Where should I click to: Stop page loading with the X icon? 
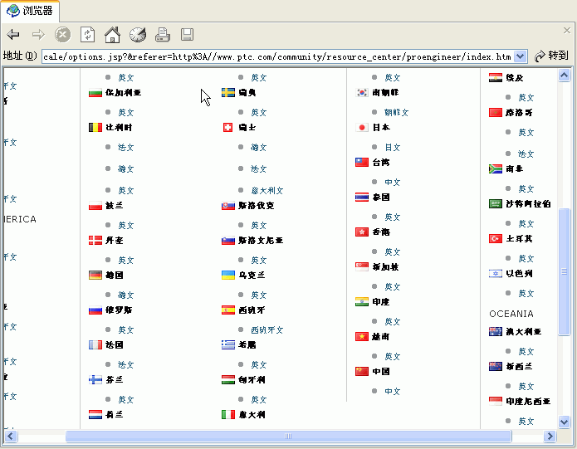tap(62, 35)
